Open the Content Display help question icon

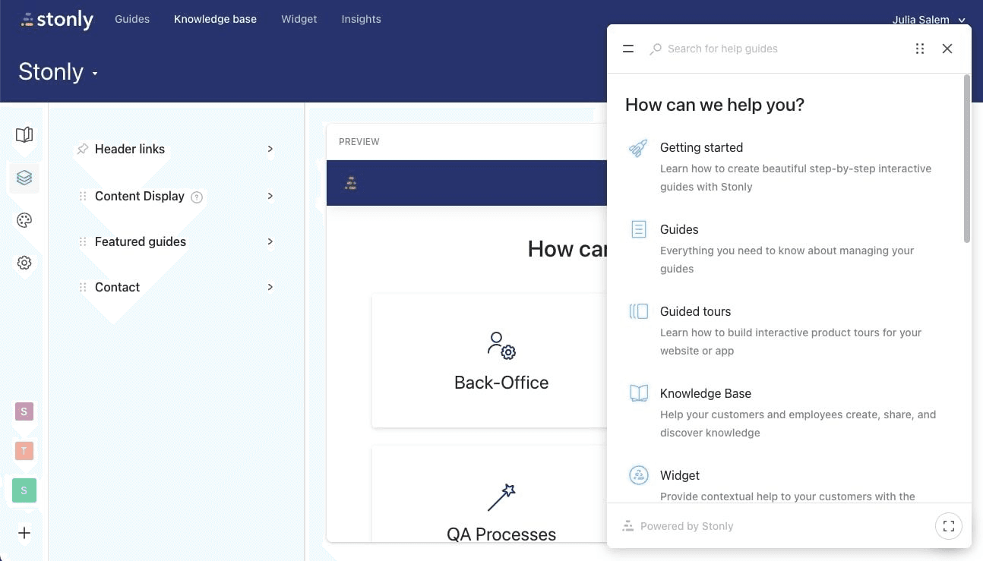click(197, 197)
